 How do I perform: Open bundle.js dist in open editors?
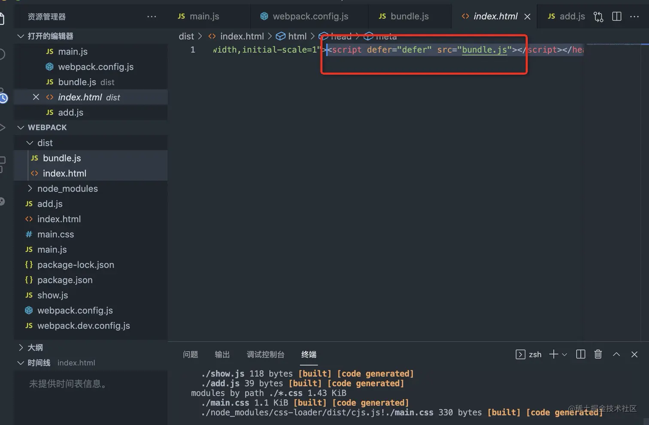[x=91, y=82]
